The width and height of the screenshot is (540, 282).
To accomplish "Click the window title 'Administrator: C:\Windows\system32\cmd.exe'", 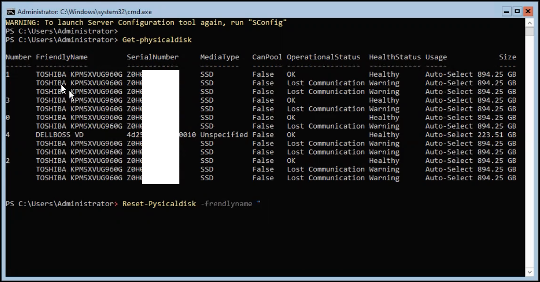I will pyautogui.click(x=84, y=12).
